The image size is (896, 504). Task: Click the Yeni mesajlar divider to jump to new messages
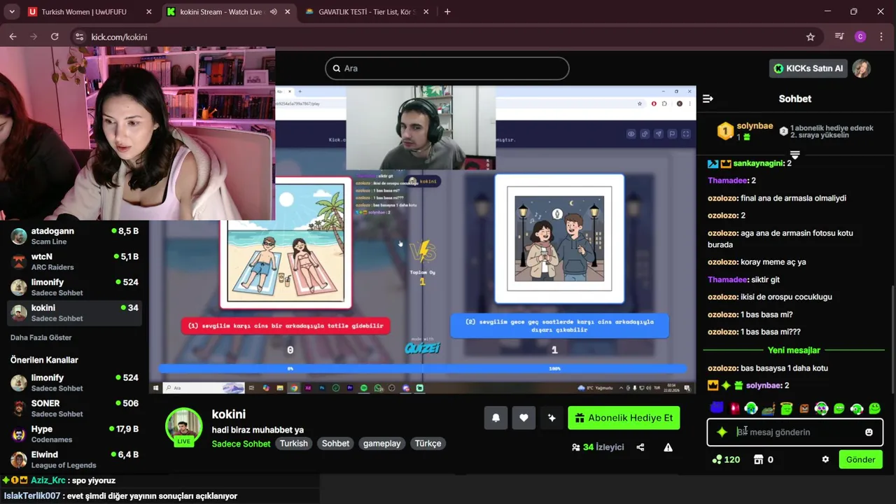pos(794,350)
